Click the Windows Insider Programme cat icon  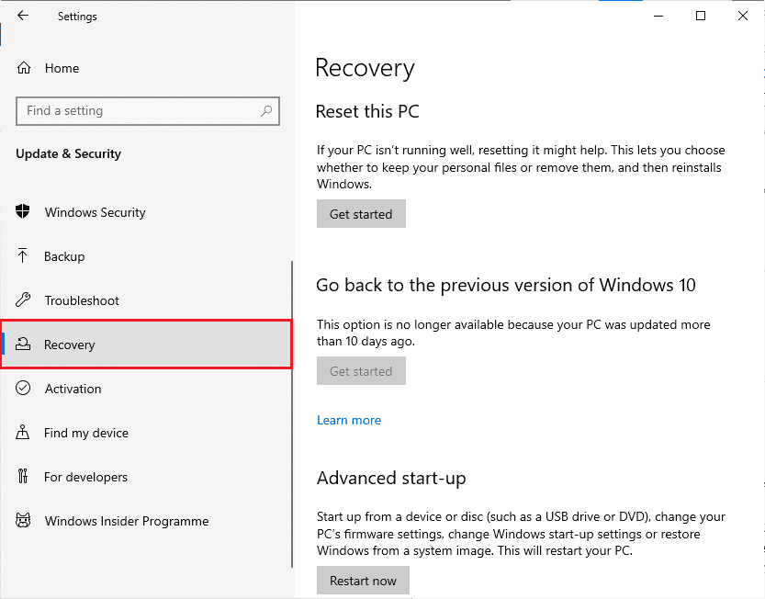click(x=23, y=520)
